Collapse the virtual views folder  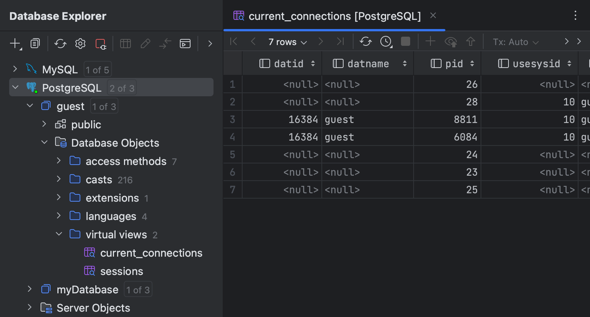coord(59,234)
